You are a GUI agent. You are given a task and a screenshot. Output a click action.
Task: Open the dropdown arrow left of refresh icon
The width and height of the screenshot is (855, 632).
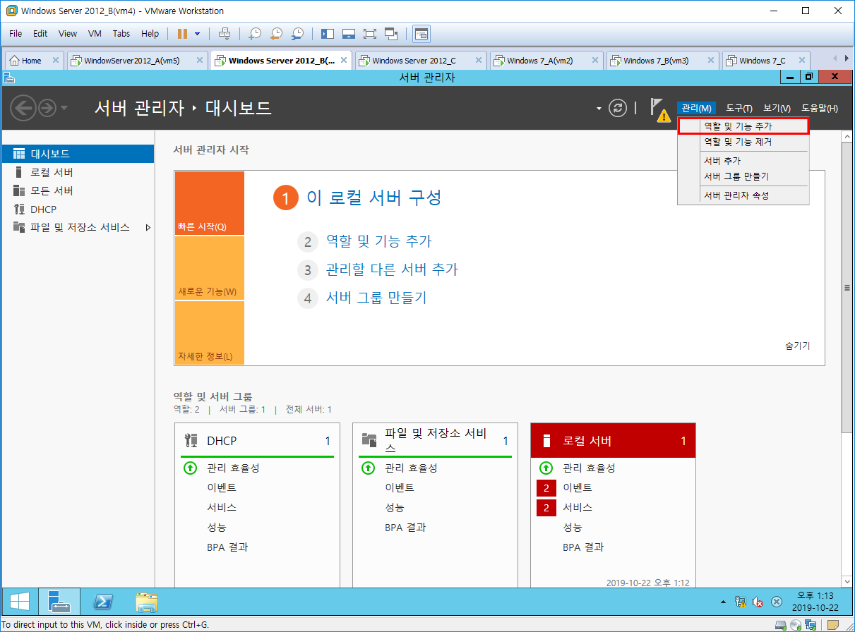599,109
